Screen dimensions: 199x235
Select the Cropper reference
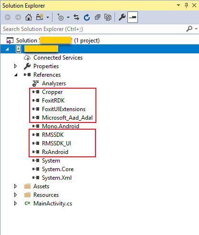52,92
